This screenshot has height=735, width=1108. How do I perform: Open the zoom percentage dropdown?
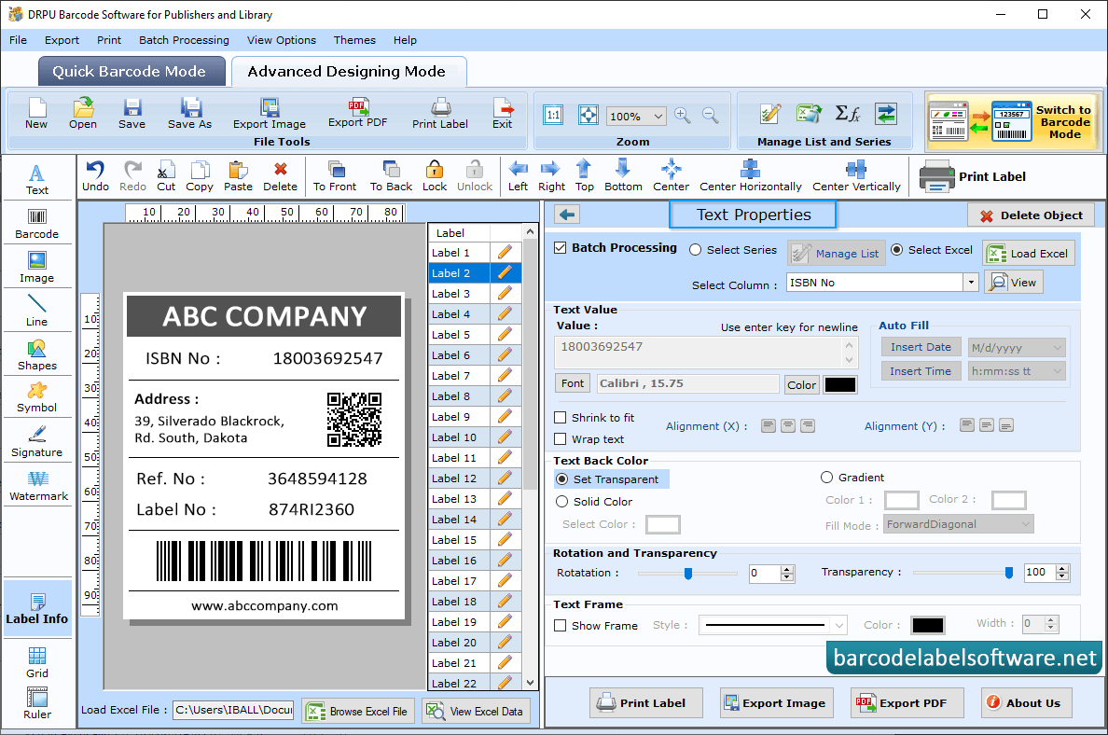[658, 116]
